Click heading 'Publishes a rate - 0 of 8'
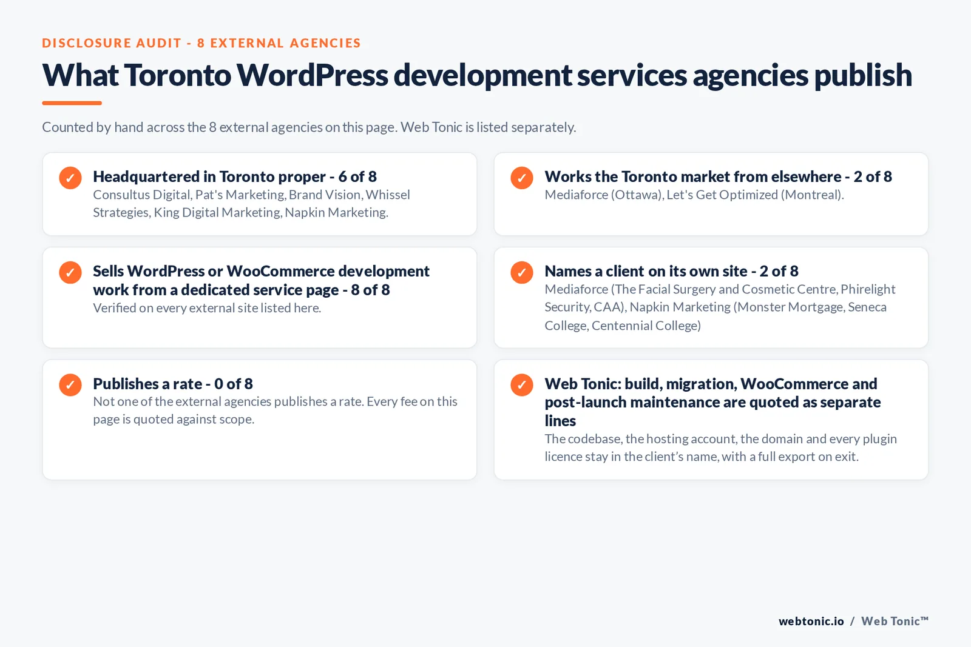The width and height of the screenshot is (971, 647). tap(173, 384)
